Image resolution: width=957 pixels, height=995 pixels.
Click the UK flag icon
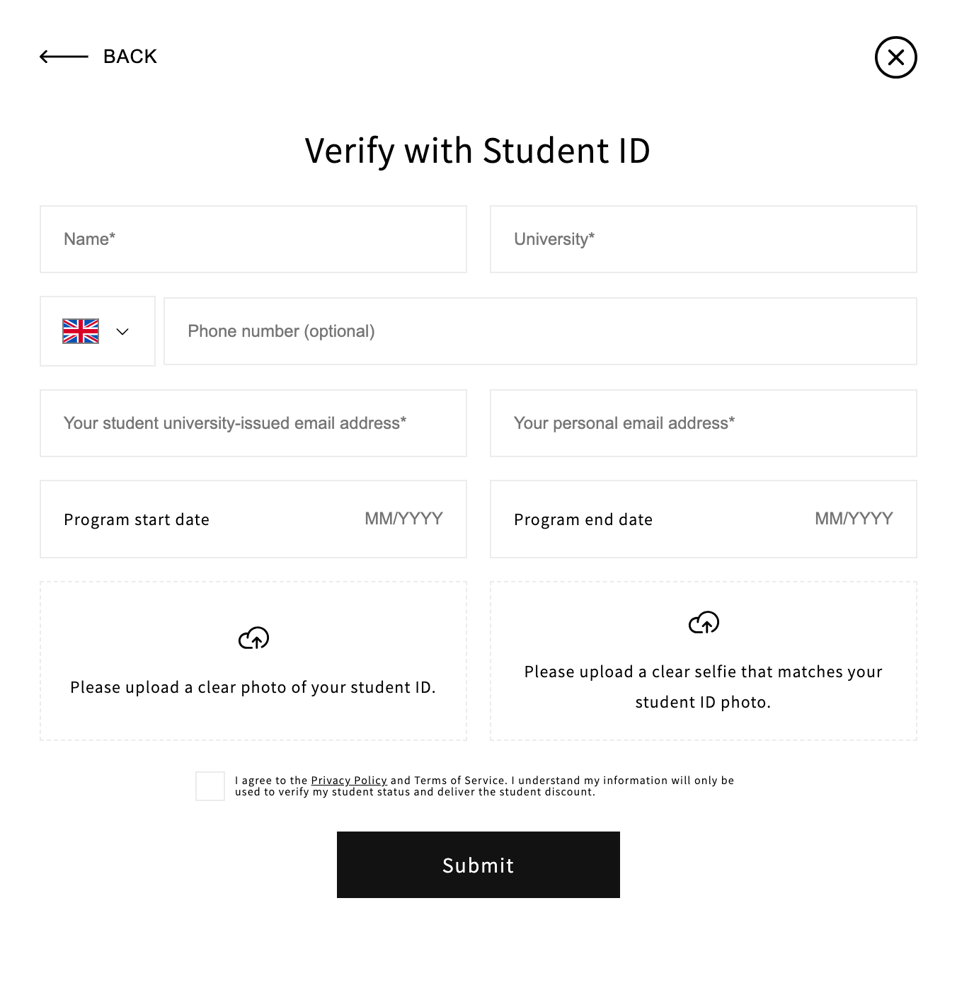[81, 331]
